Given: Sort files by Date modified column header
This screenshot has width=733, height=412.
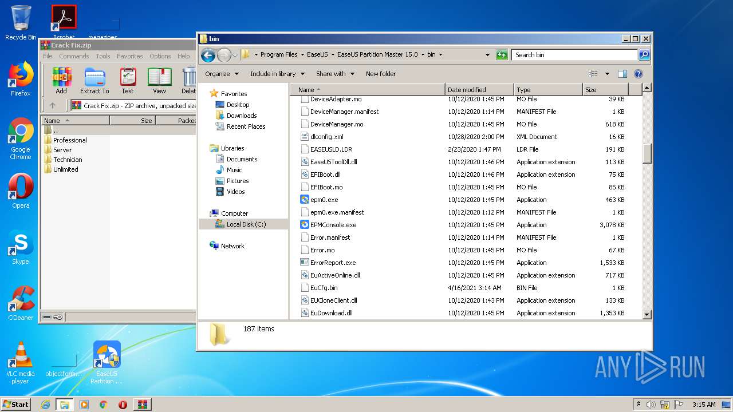Looking at the screenshot, I should [x=479, y=90].
